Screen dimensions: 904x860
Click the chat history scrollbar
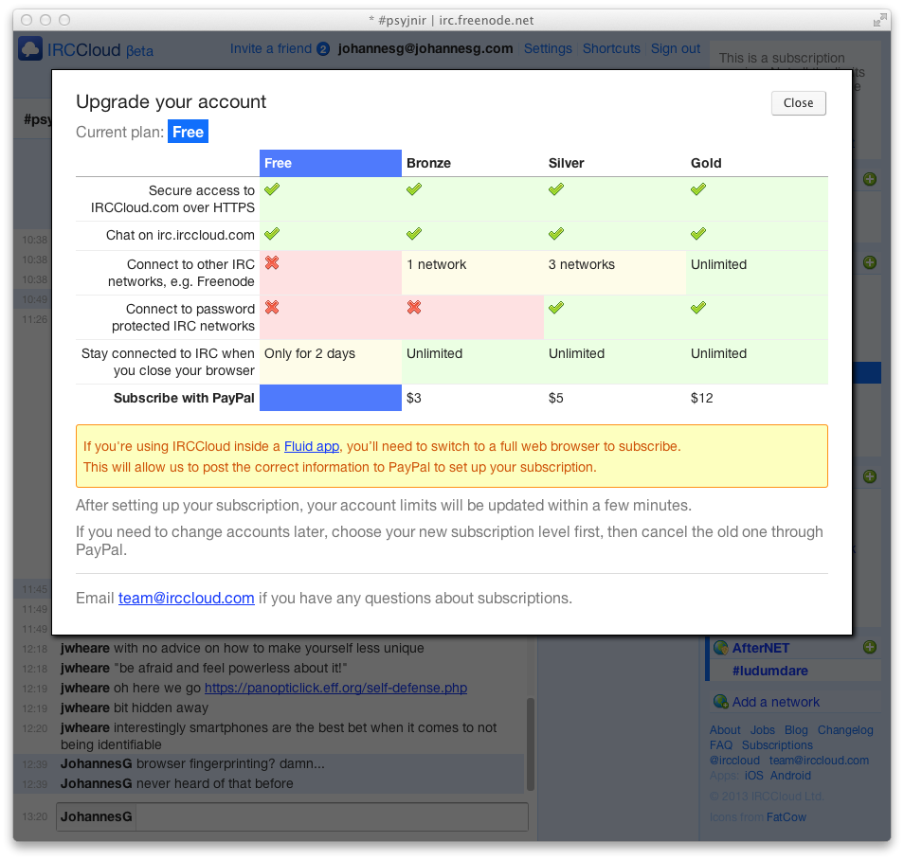pyautogui.click(x=531, y=744)
